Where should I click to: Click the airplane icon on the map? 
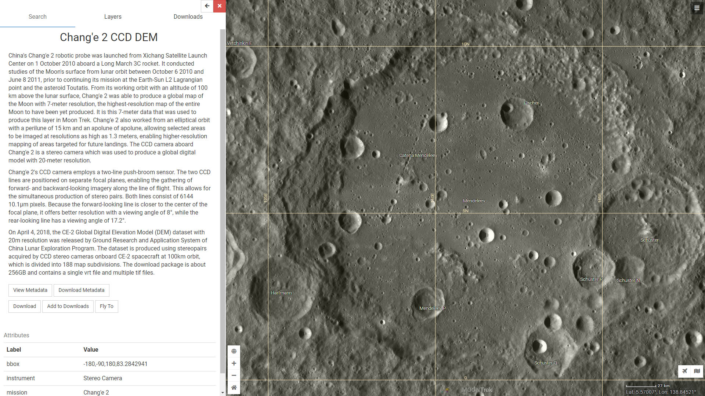tap(685, 371)
